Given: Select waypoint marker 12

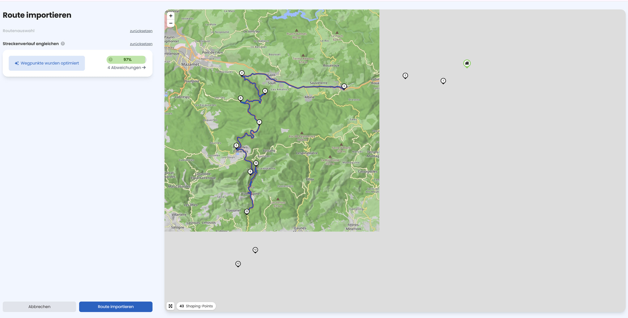Looking at the screenshot, I should click(x=255, y=250).
